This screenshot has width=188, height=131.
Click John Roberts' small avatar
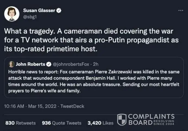pyautogui.click(x=12, y=64)
